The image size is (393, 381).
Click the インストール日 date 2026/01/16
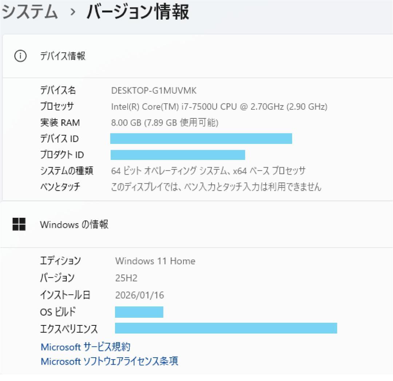coord(139,295)
